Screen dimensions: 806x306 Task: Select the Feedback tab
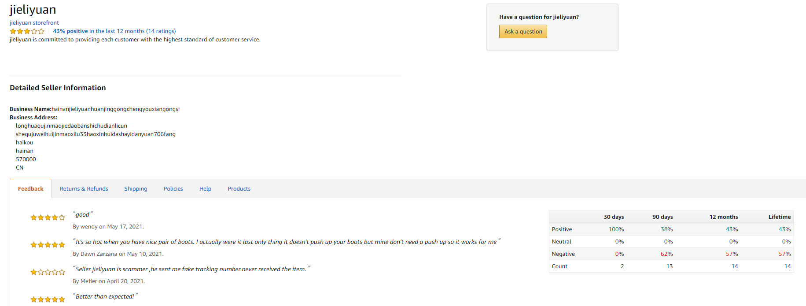point(31,189)
